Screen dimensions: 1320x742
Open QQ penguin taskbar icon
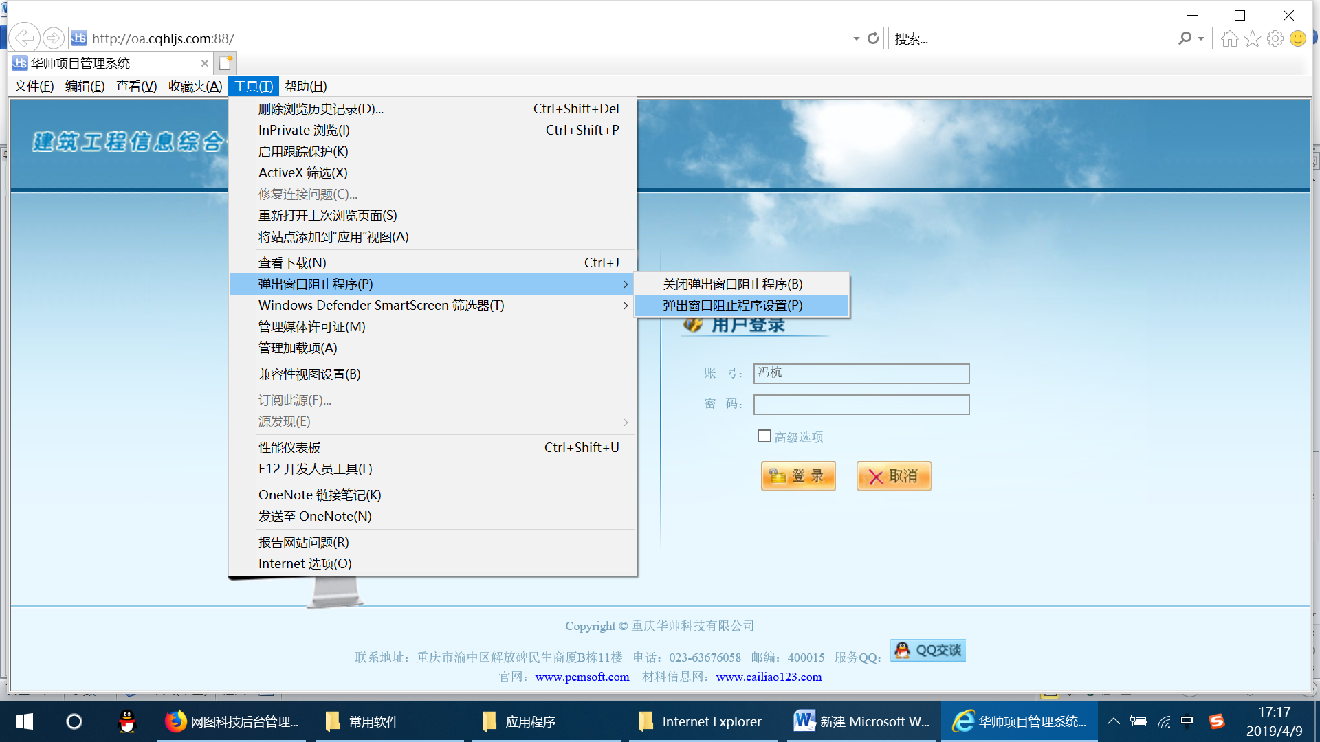pyautogui.click(x=127, y=721)
